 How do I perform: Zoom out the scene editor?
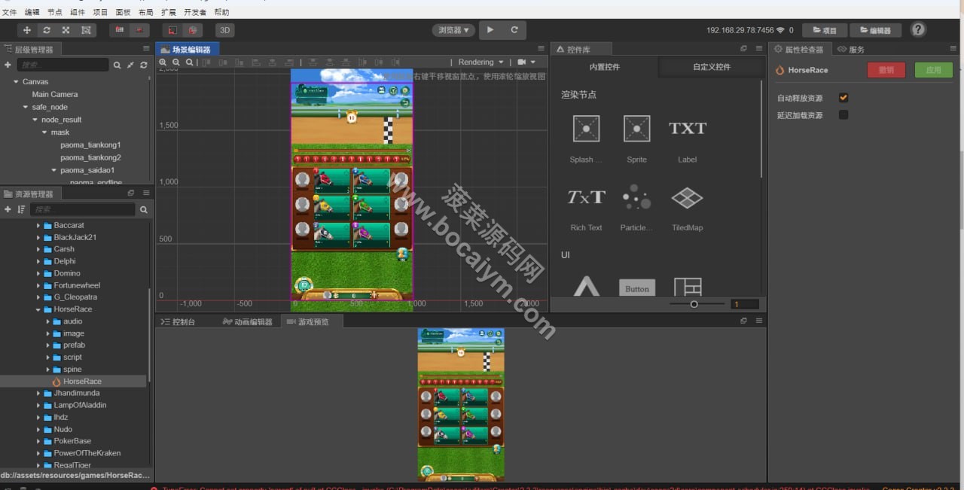(176, 62)
